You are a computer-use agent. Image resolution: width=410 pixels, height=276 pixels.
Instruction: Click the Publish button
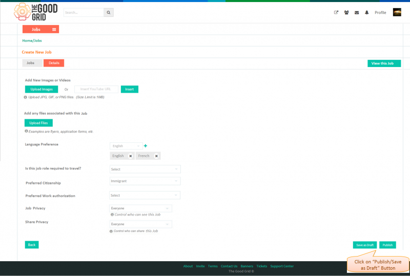point(387,245)
